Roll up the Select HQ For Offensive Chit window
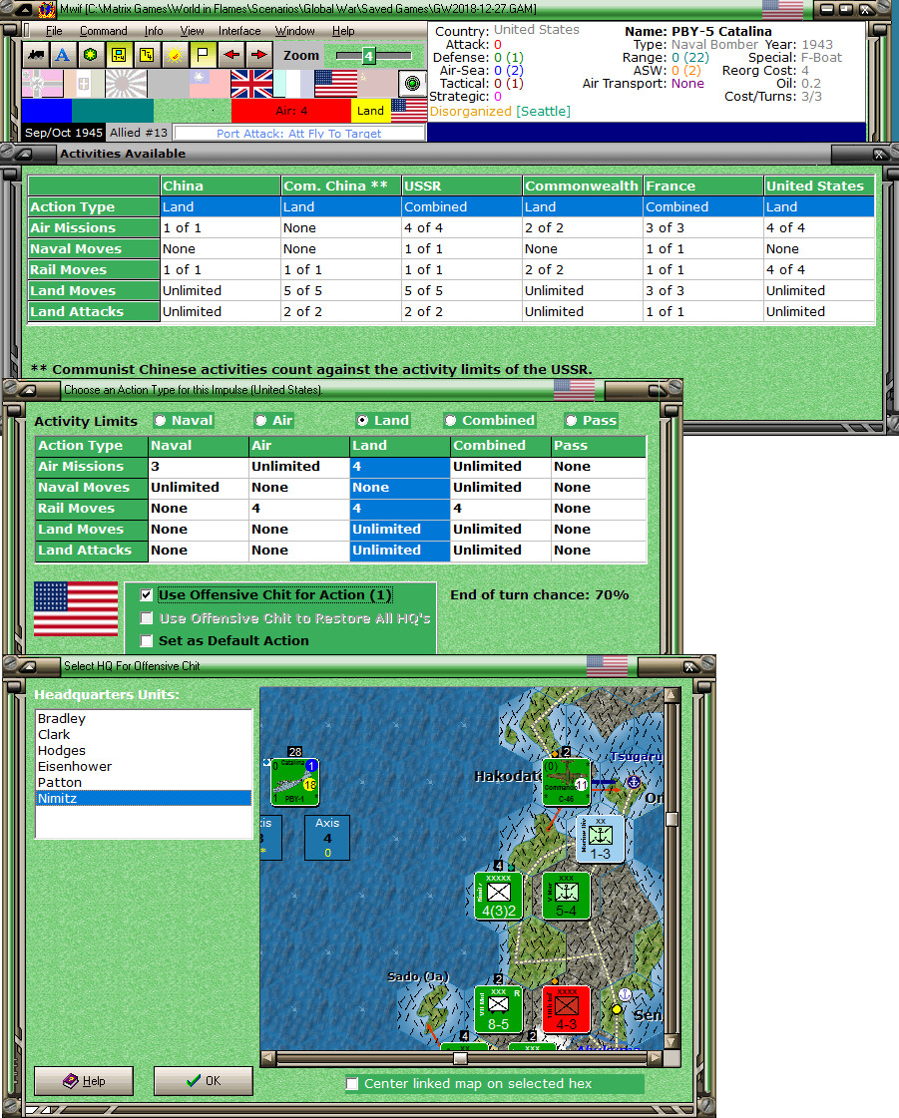Viewport: 899px width, 1118px height. click(27, 666)
